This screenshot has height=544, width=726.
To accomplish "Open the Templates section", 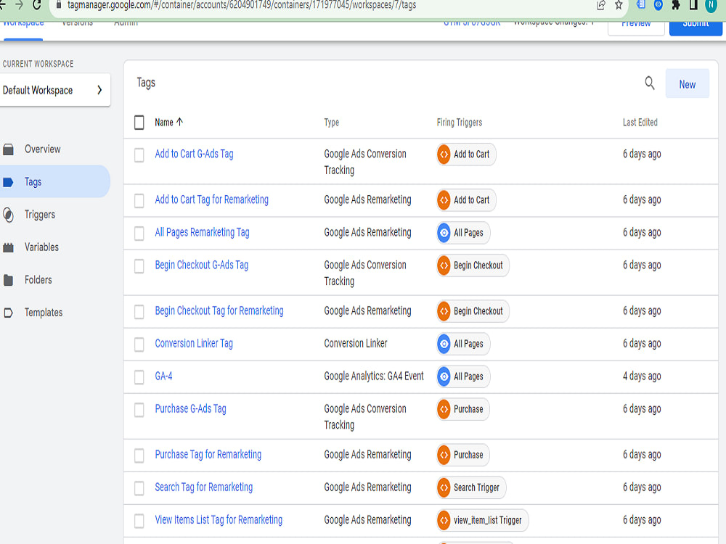I will (44, 313).
